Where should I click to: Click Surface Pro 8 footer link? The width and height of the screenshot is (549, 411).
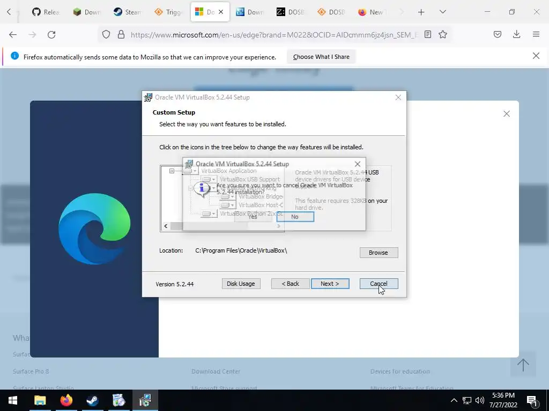(x=31, y=371)
